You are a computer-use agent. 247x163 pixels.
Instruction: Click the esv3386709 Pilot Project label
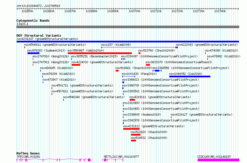pos(160,85)
